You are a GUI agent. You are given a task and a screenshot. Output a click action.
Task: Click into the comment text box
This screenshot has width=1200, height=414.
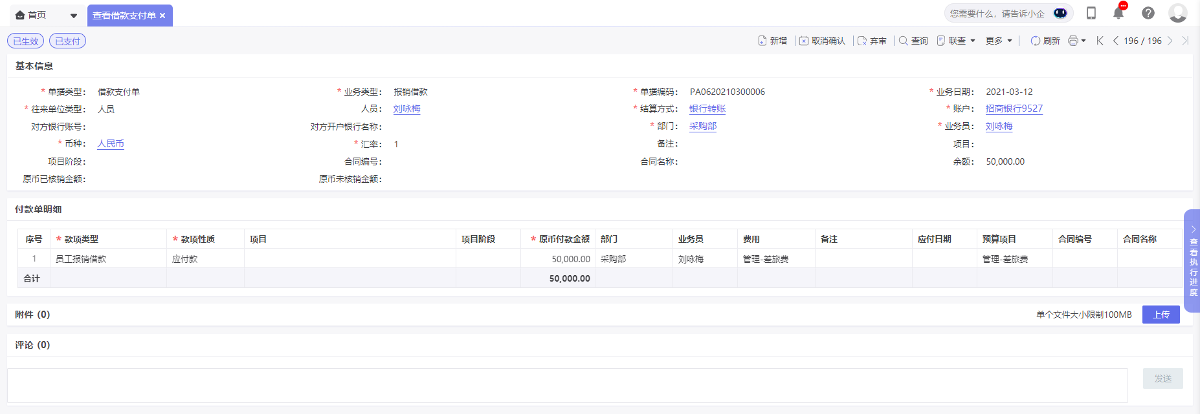[x=567, y=385]
